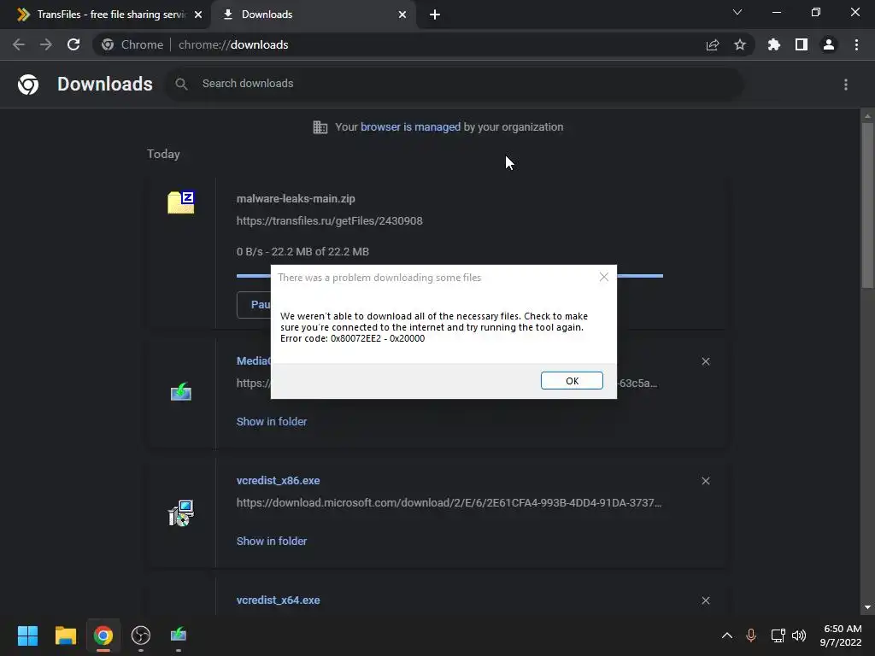Click scrollbar down arrow
The height and width of the screenshot is (656, 875).
tap(867, 607)
